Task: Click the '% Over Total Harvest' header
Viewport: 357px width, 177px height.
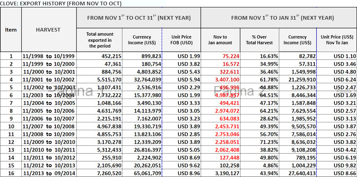Action: (x=259, y=40)
